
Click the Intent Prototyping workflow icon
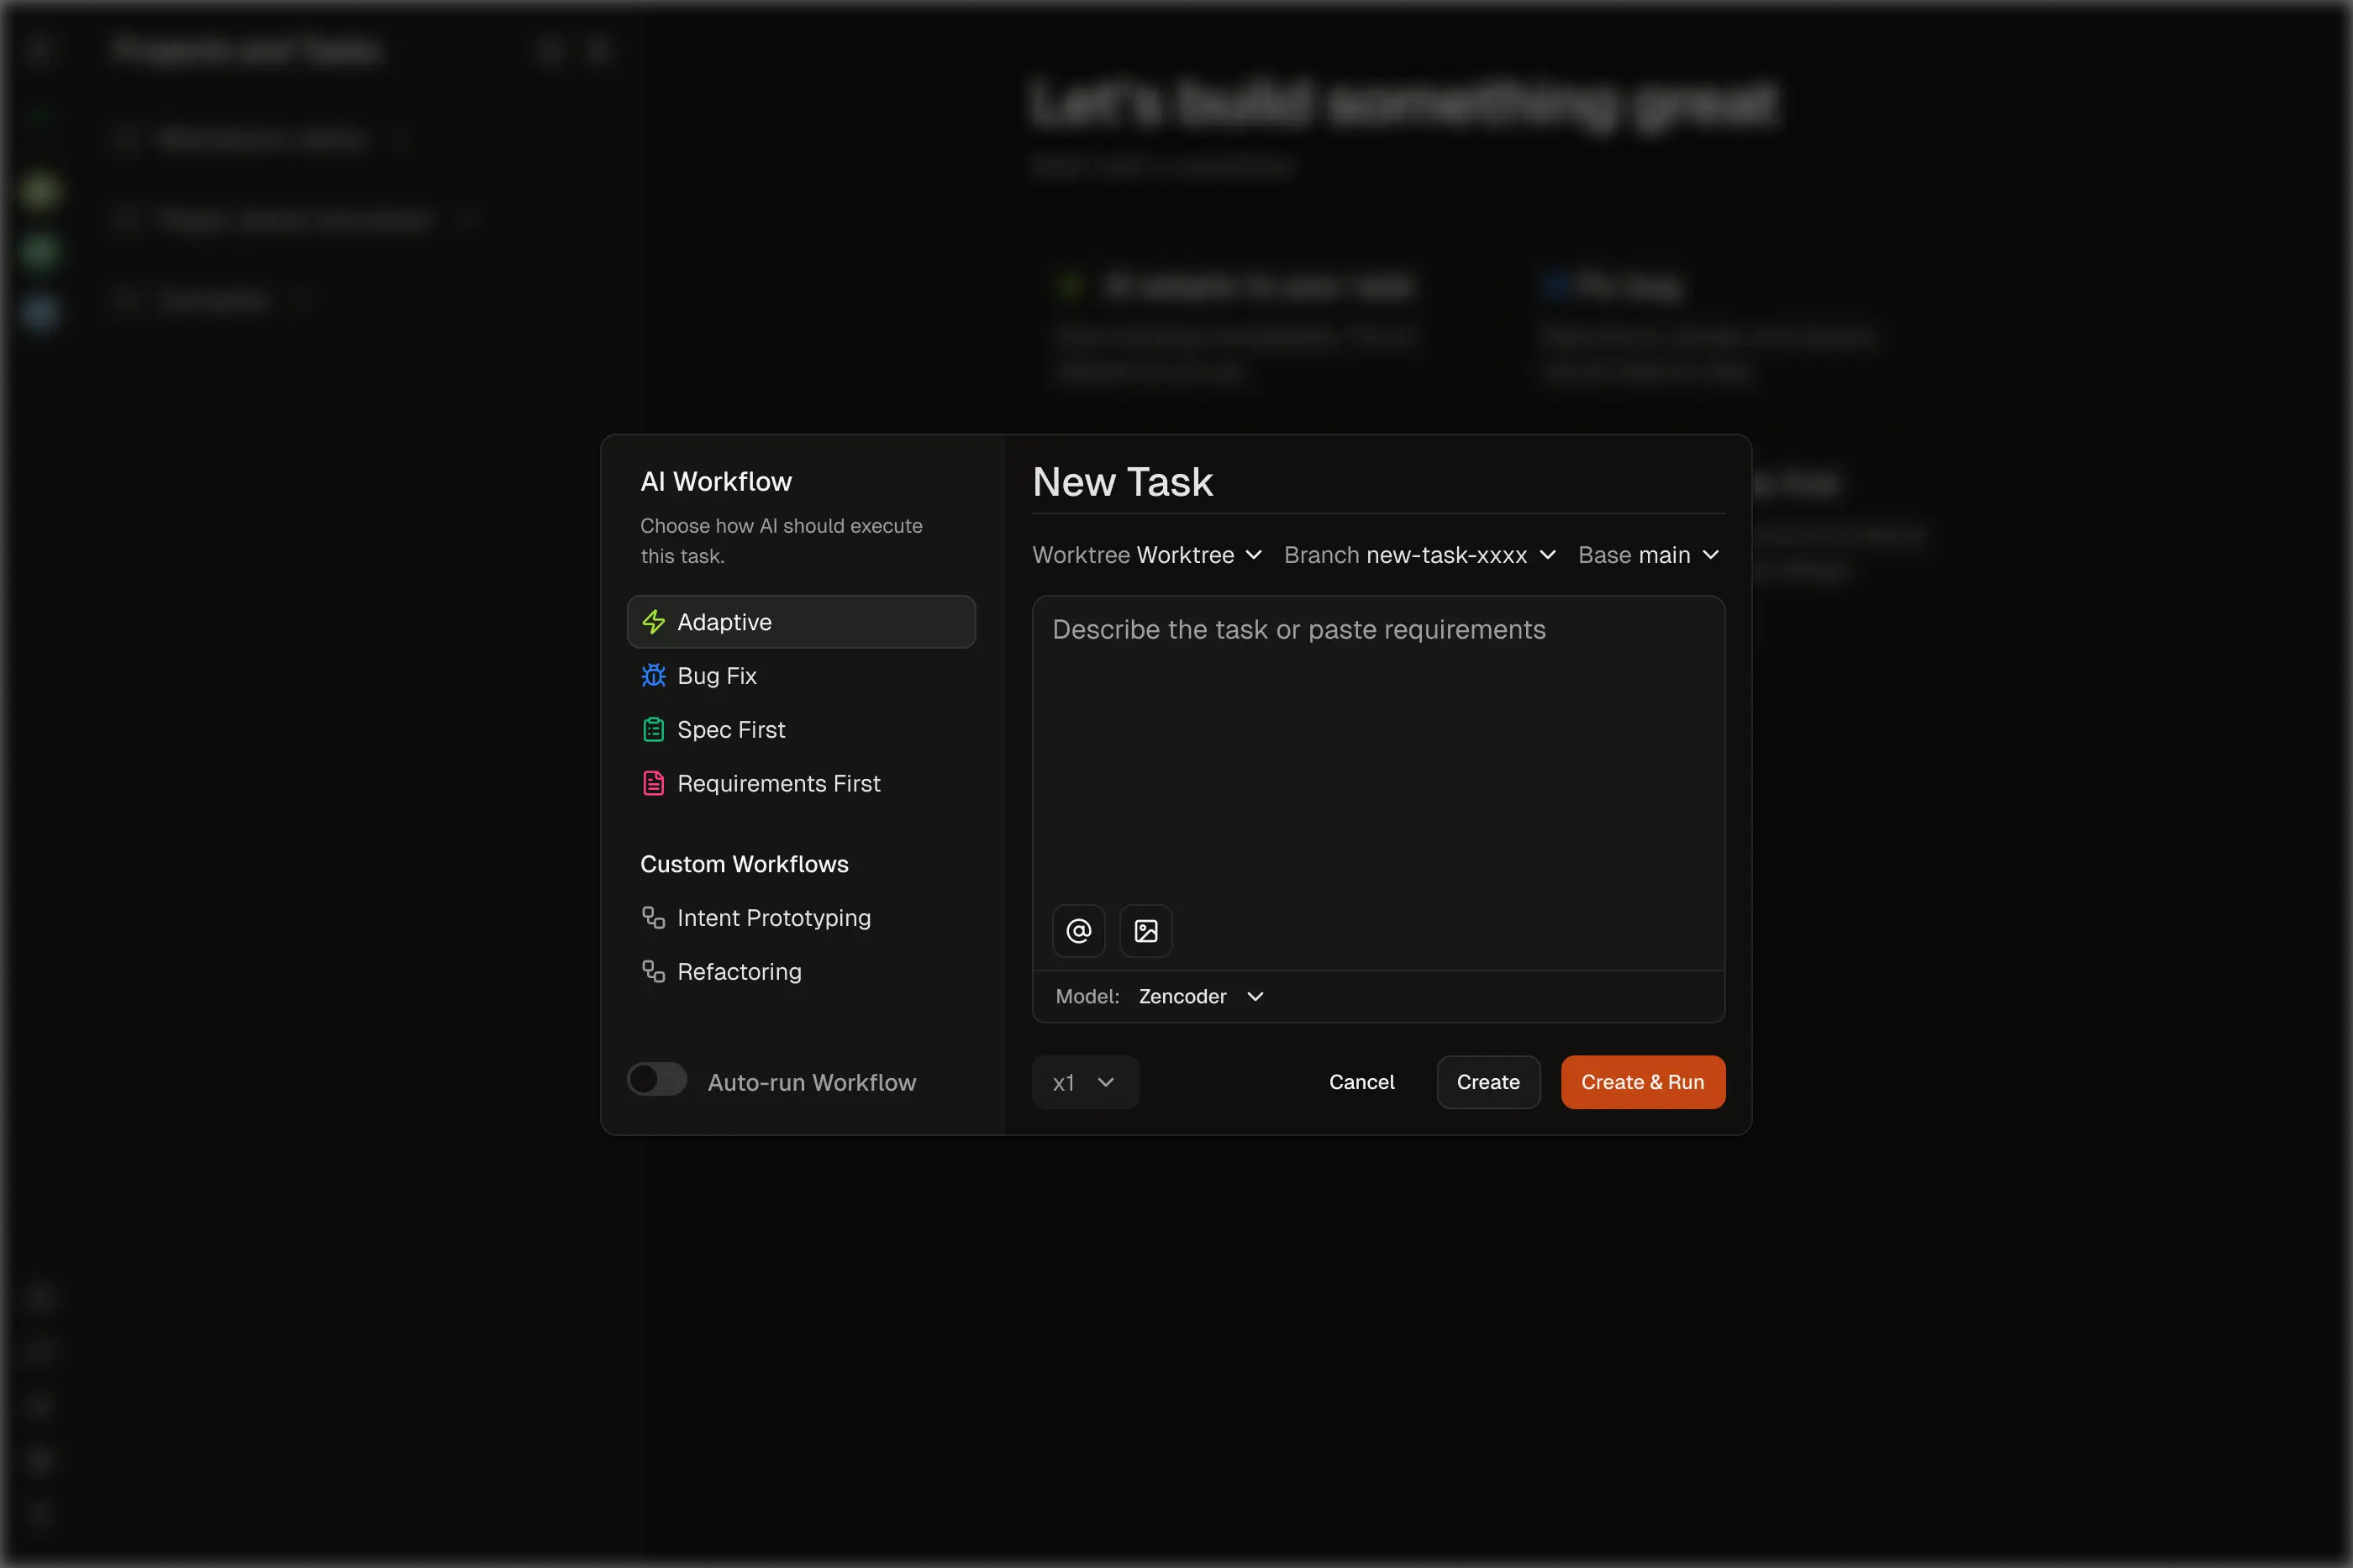point(654,917)
